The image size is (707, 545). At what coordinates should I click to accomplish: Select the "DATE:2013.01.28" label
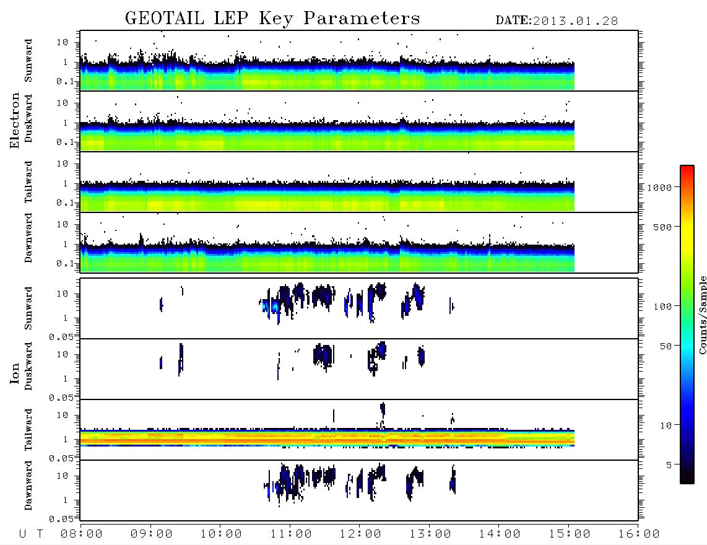click(557, 20)
